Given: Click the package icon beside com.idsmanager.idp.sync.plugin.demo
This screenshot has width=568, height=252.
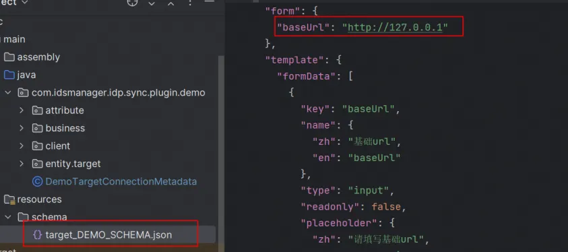Looking at the screenshot, I should pos(23,93).
